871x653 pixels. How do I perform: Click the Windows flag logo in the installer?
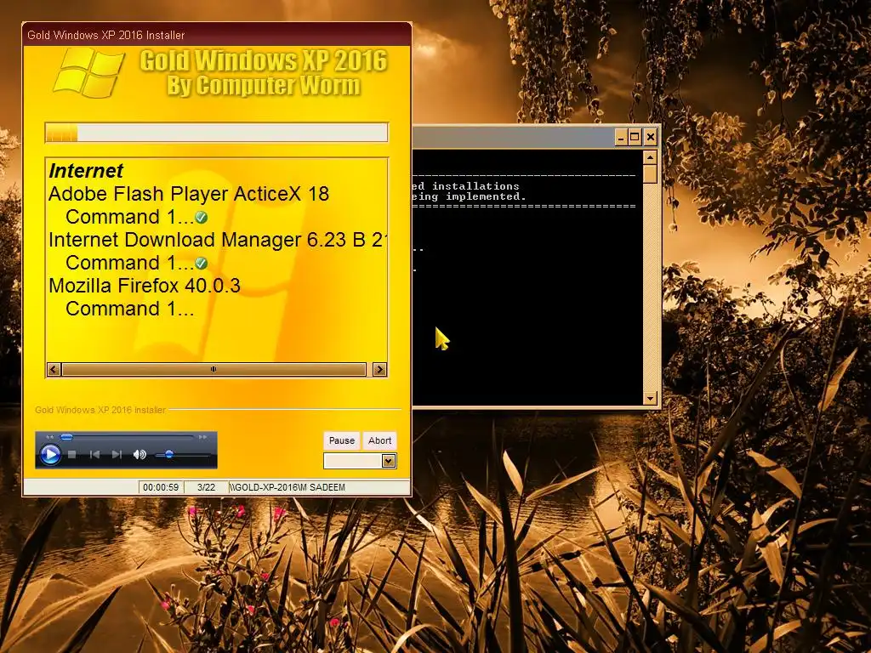[x=88, y=73]
